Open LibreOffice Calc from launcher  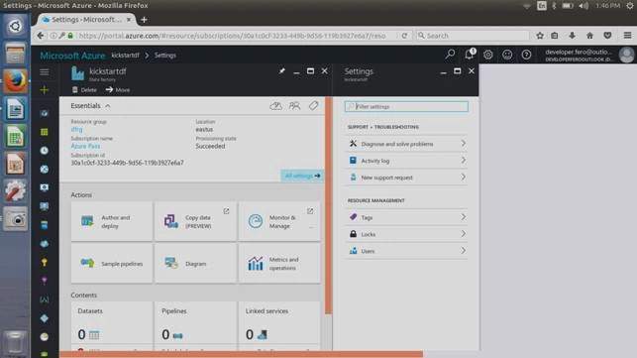(16, 136)
